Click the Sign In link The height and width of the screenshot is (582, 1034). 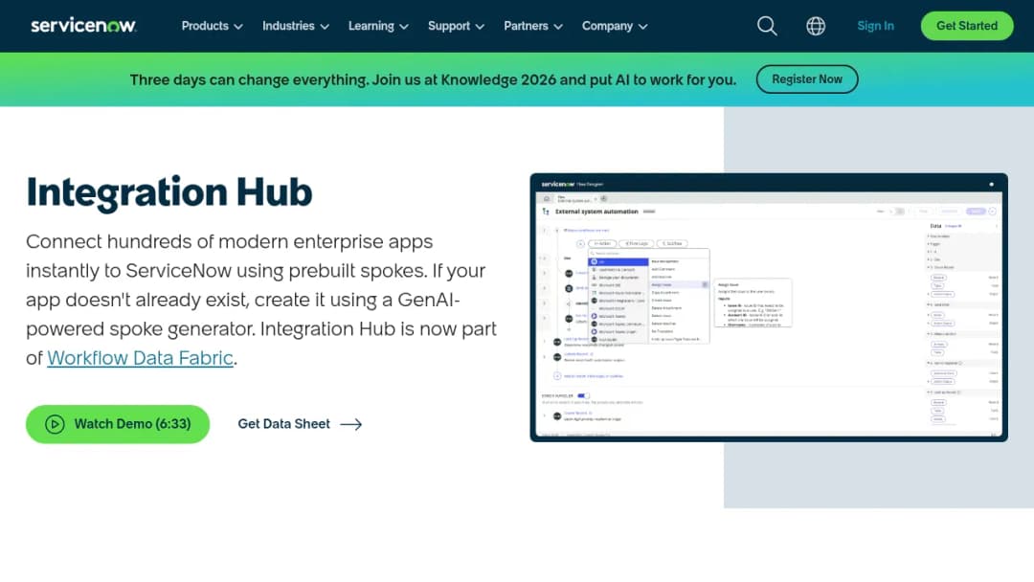(875, 26)
